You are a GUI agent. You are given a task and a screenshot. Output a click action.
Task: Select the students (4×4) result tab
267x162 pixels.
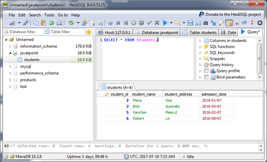click(x=117, y=87)
